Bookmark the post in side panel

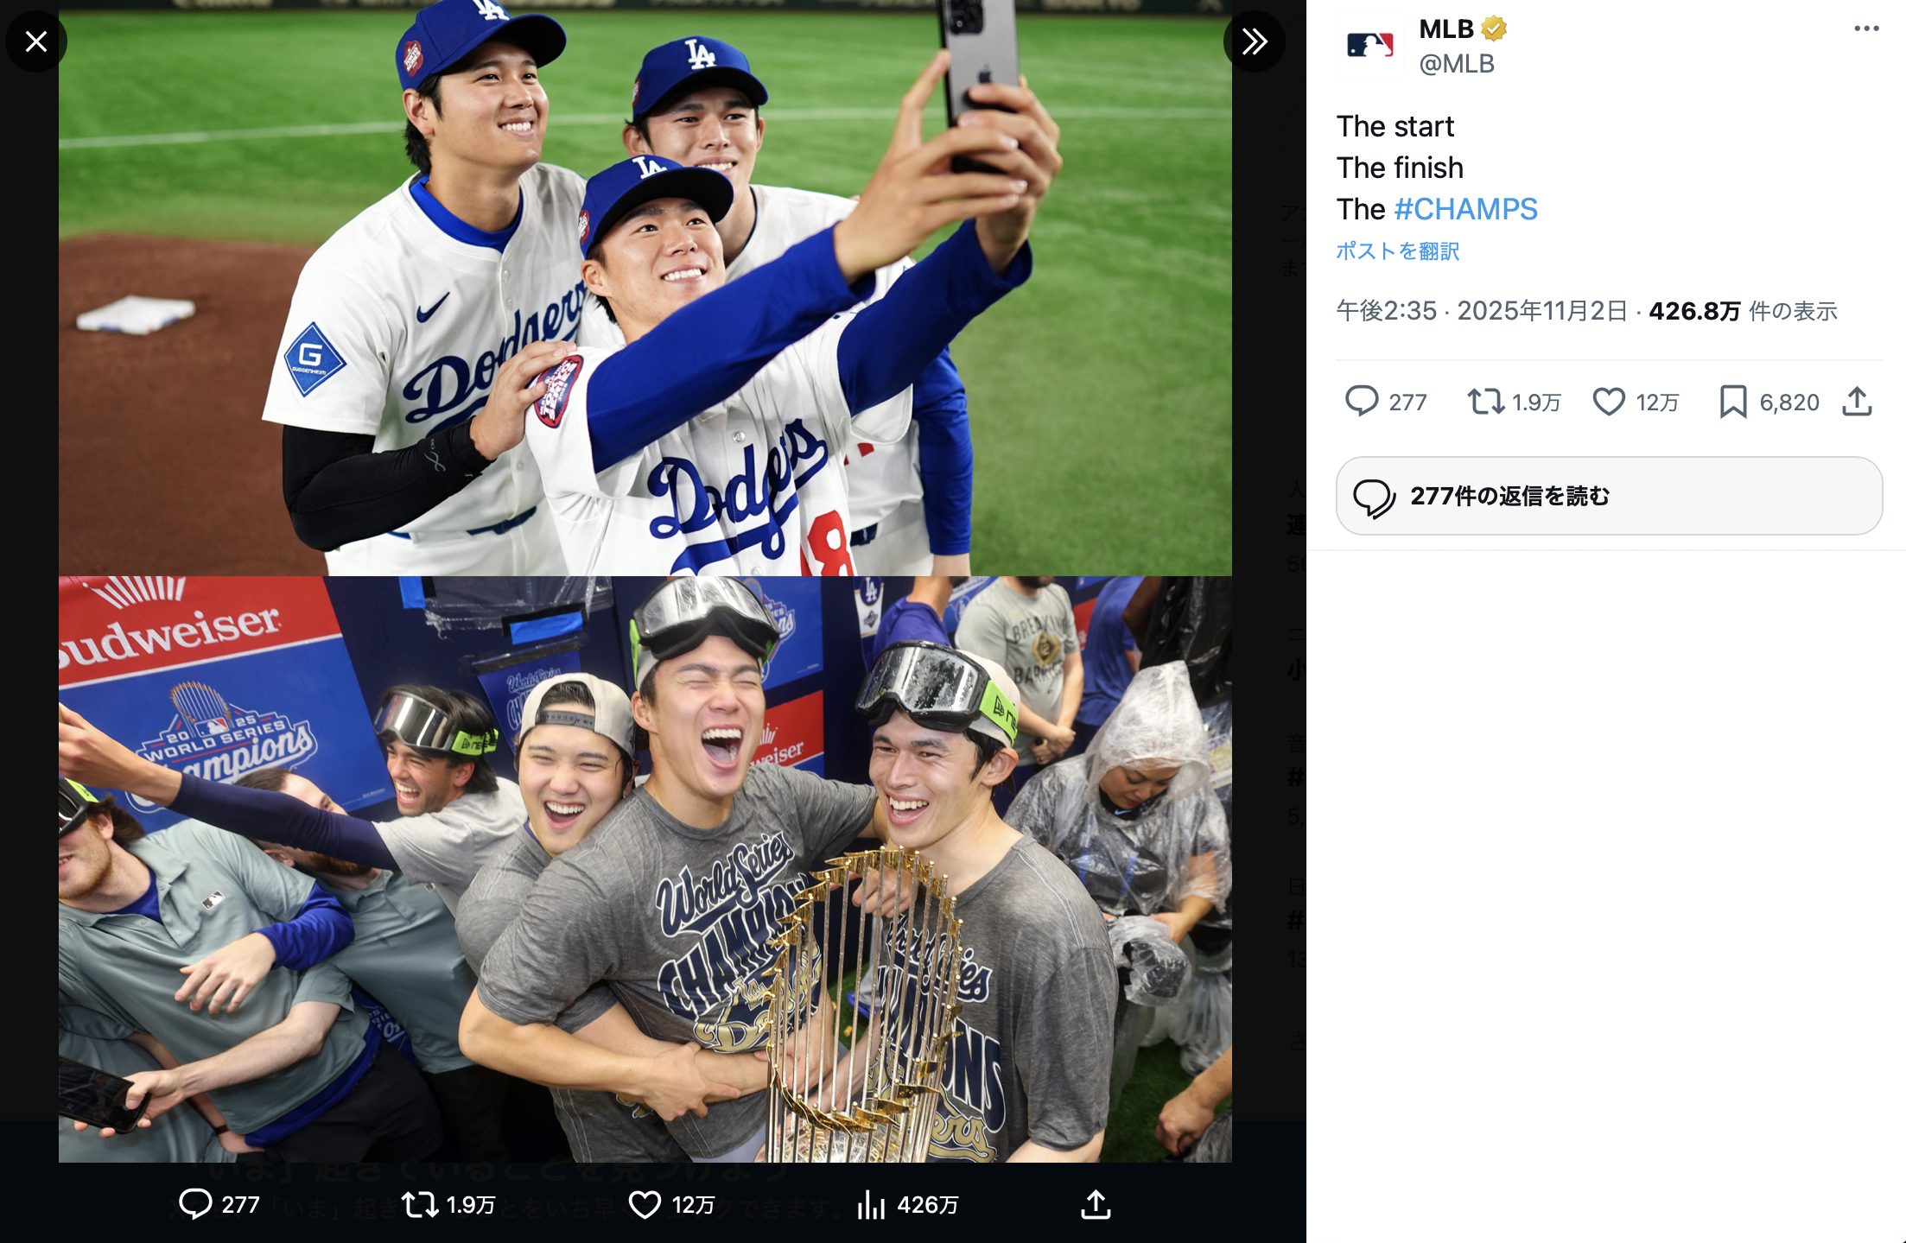[x=1732, y=402]
